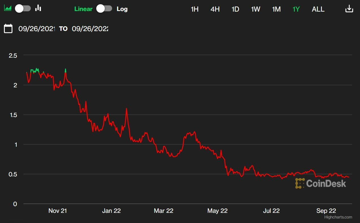
Task: Select the candlestick bar chart icon
Action: (38, 8)
